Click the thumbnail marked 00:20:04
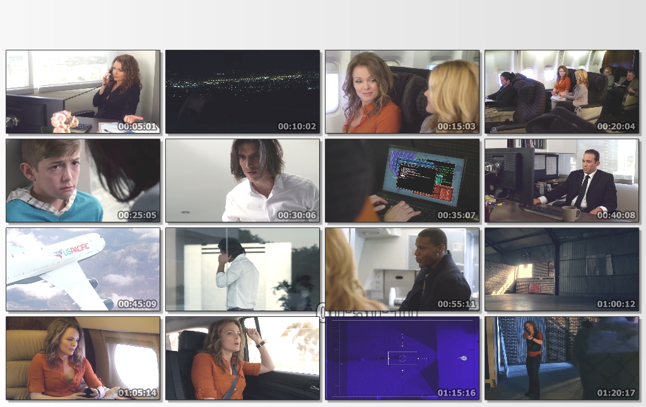 click(562, 92)
